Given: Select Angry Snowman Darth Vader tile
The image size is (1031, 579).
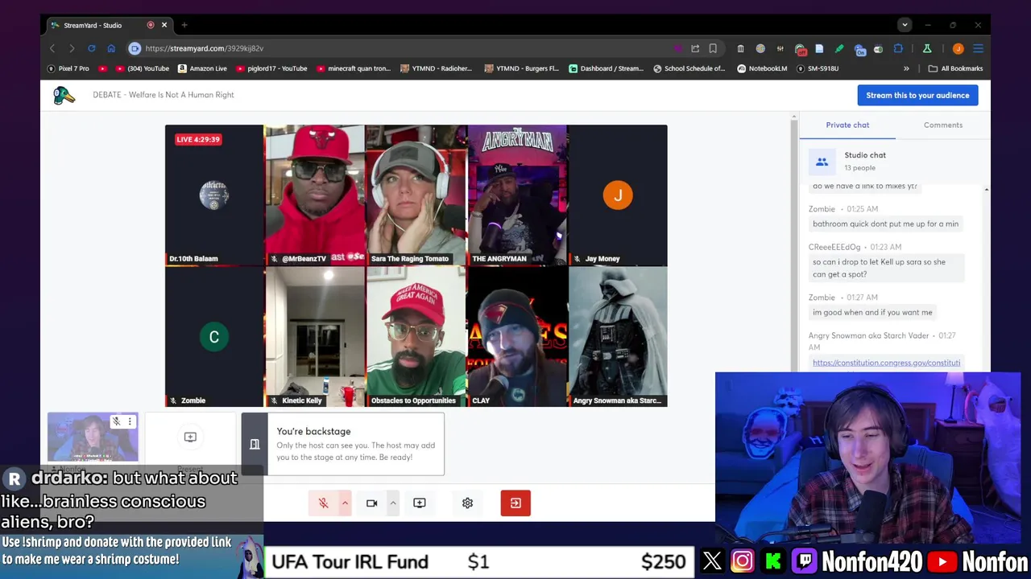Looking at the screenshot, I should (x=618, y=337).
